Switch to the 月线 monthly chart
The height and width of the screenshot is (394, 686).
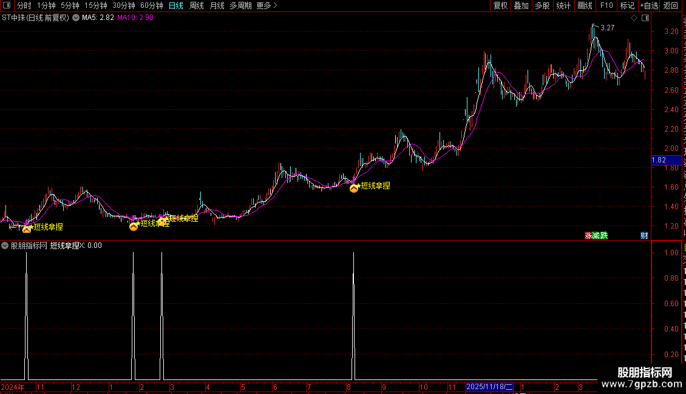217,5
